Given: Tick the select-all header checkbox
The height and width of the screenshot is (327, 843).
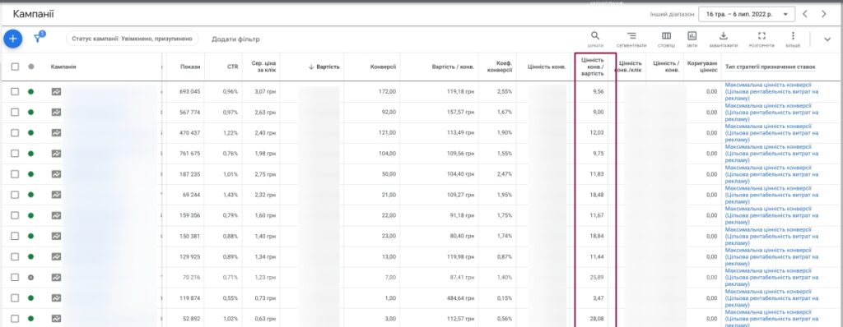Looking at the screenshot, I should point(15,67).
